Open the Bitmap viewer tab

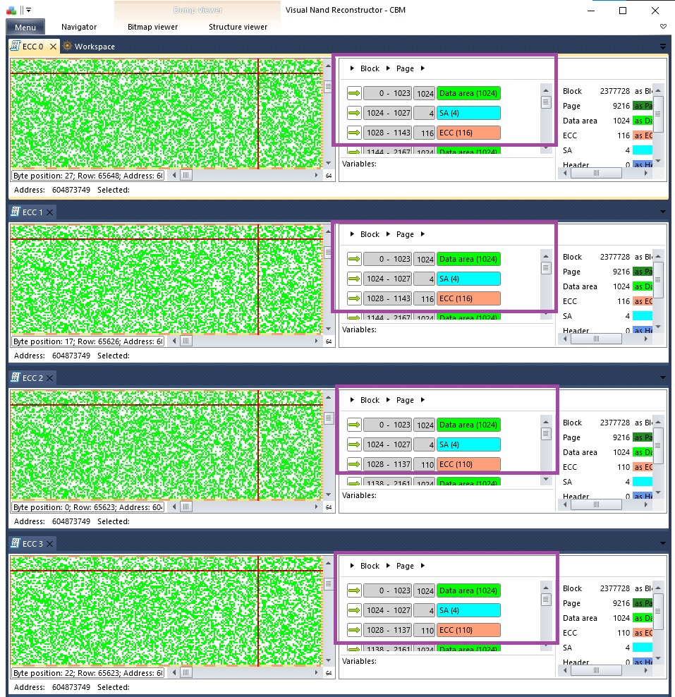[152, 27]
